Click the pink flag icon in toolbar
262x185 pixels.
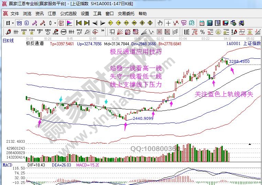[x=69, y=23]
